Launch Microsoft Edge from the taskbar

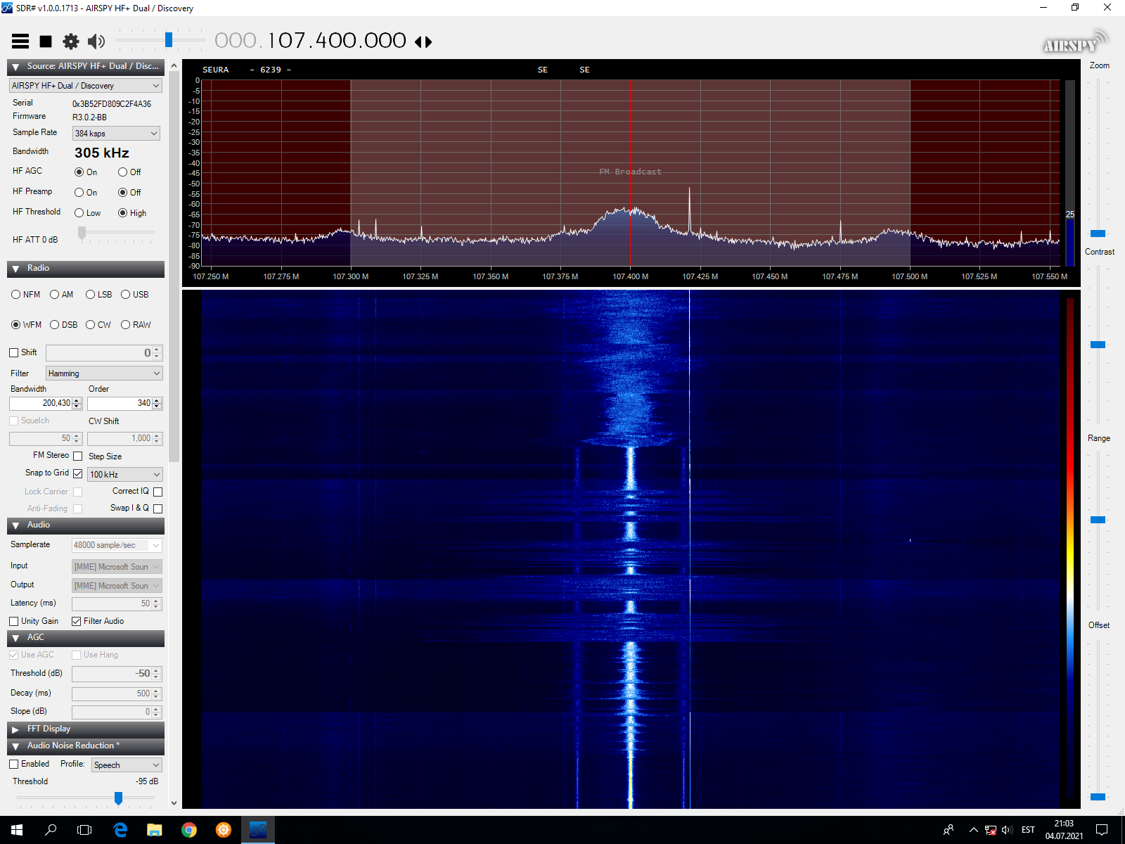[x=120, y=830]
